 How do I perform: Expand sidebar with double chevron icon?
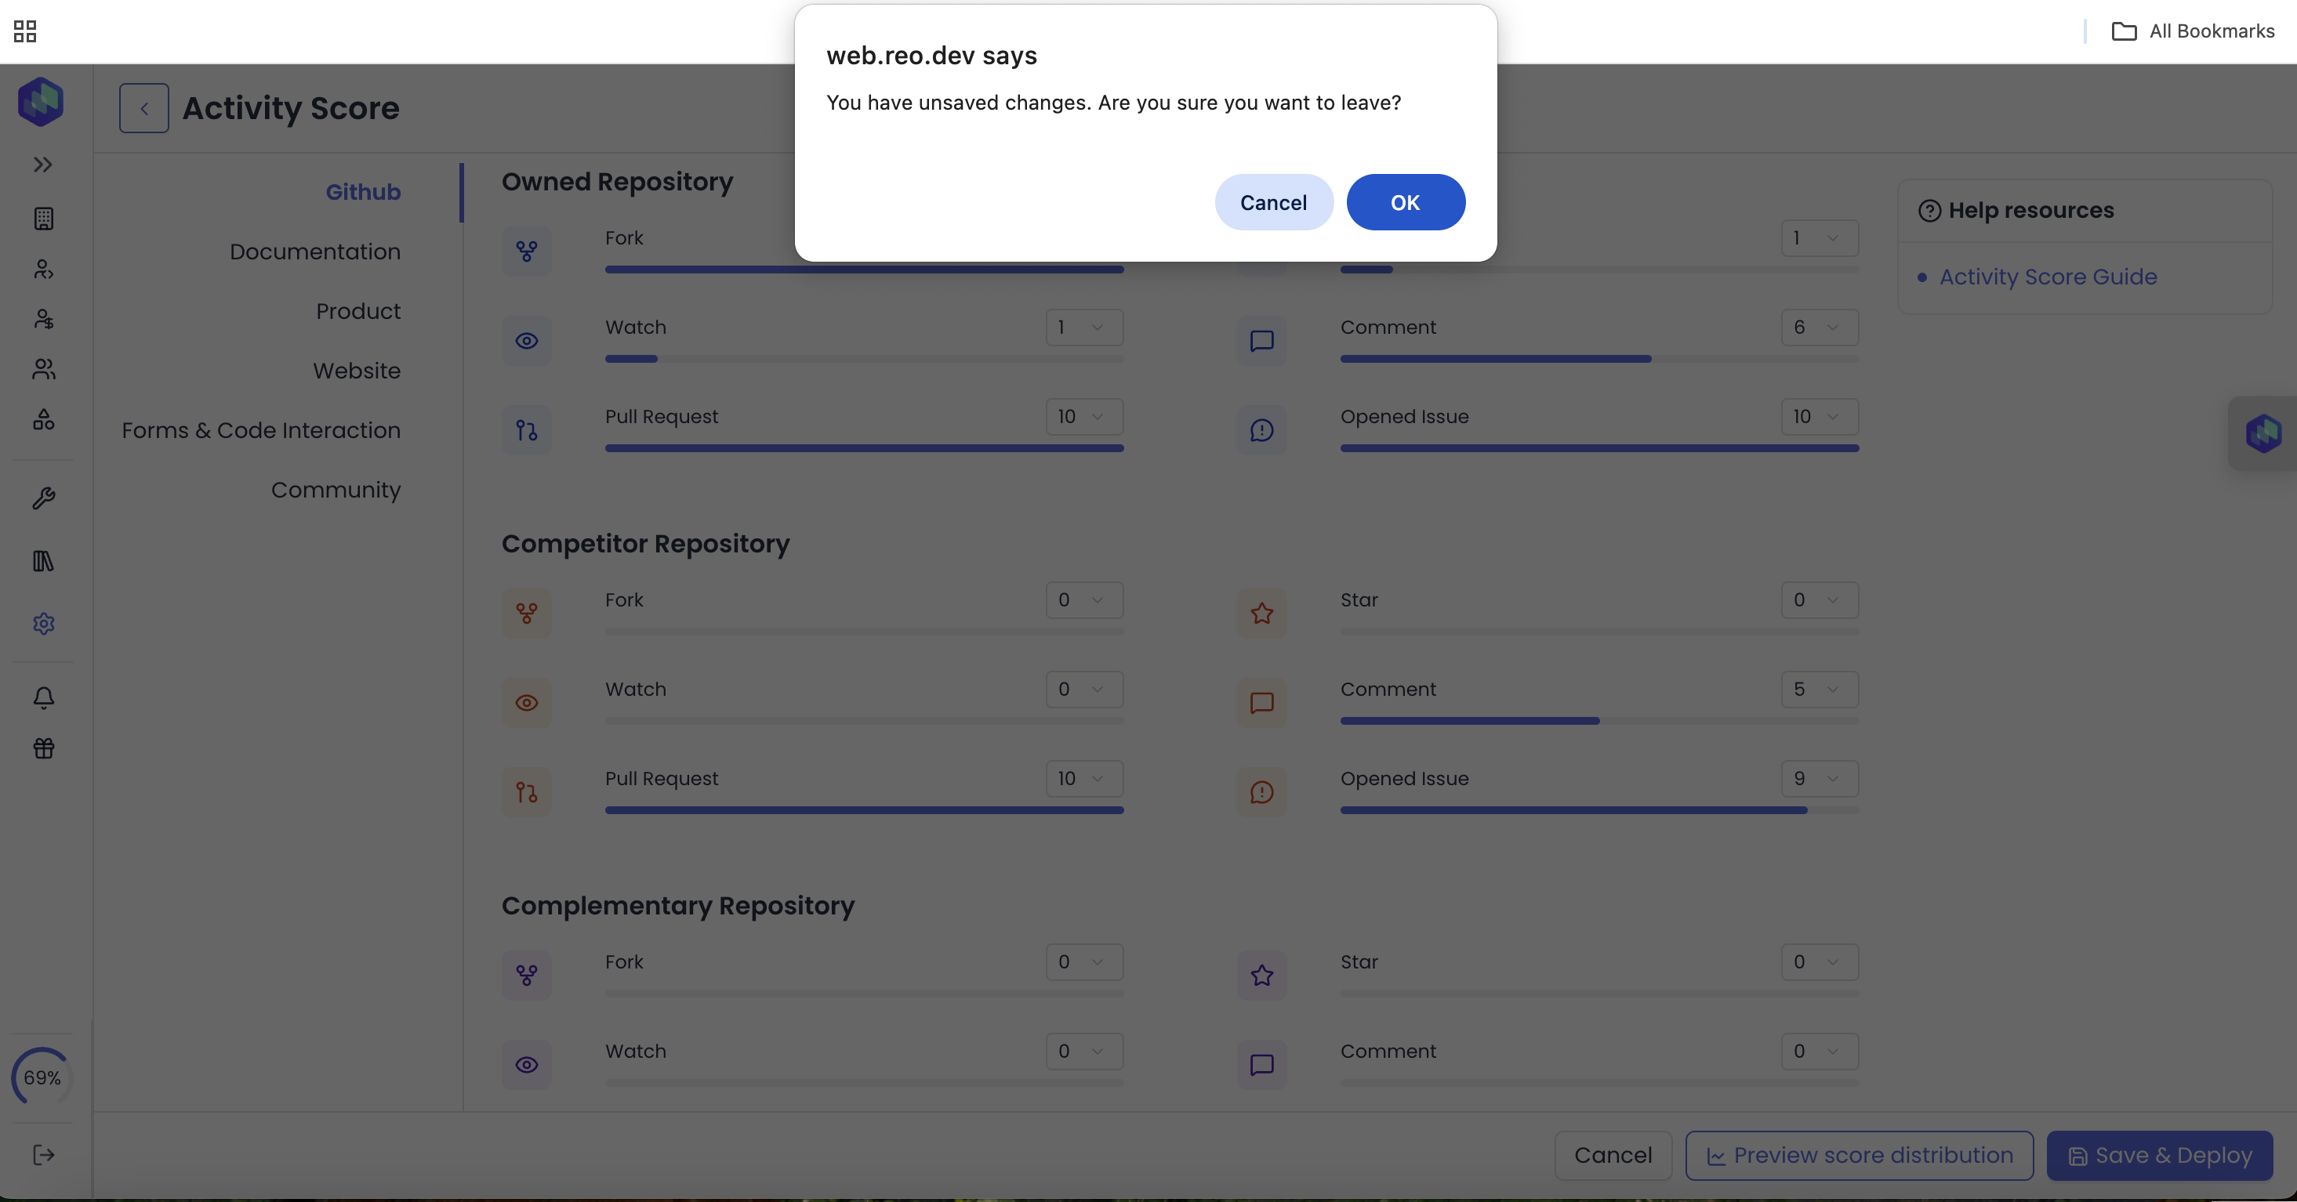(x=43, y=165)
